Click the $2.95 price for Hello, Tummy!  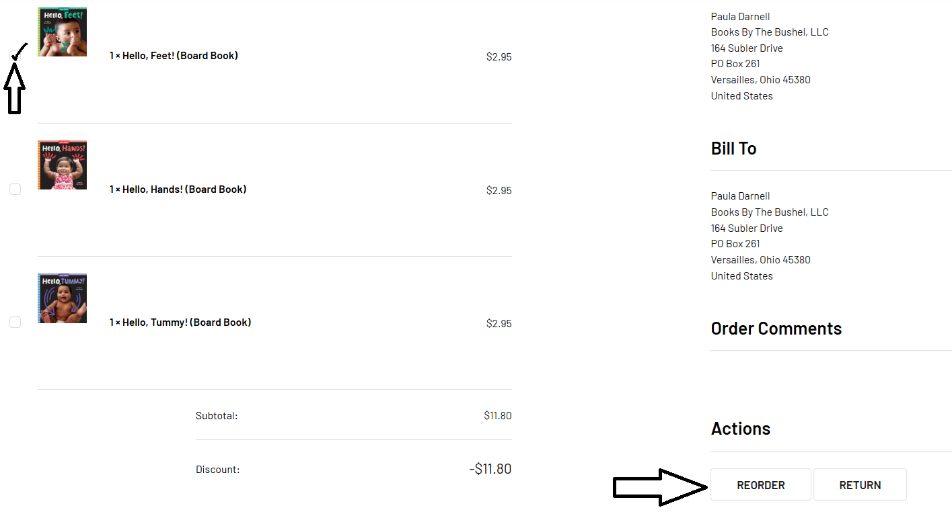[x=499, y=324]
